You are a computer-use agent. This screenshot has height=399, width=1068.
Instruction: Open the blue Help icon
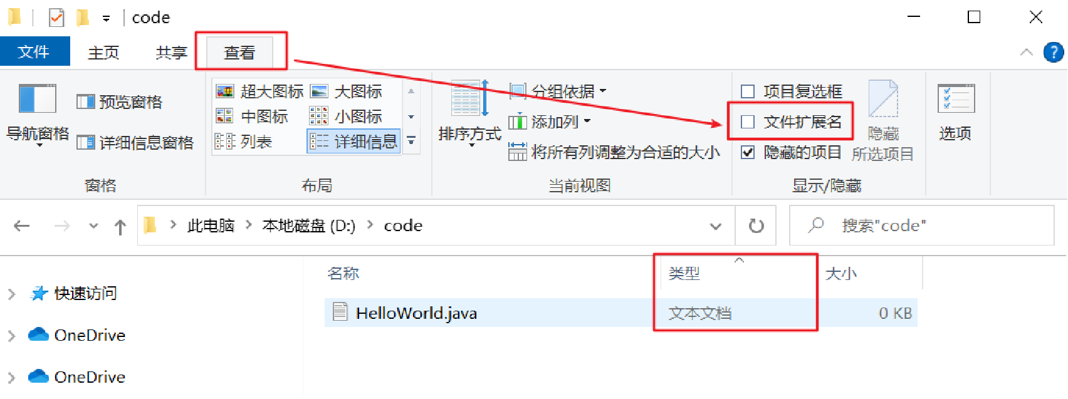click(1054, 52)
